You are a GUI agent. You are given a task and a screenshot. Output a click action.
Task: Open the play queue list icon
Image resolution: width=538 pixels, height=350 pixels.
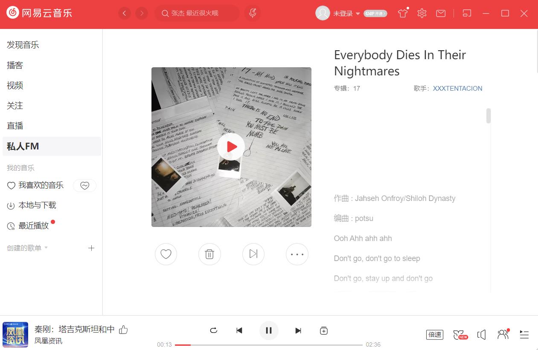click(524, 335)
